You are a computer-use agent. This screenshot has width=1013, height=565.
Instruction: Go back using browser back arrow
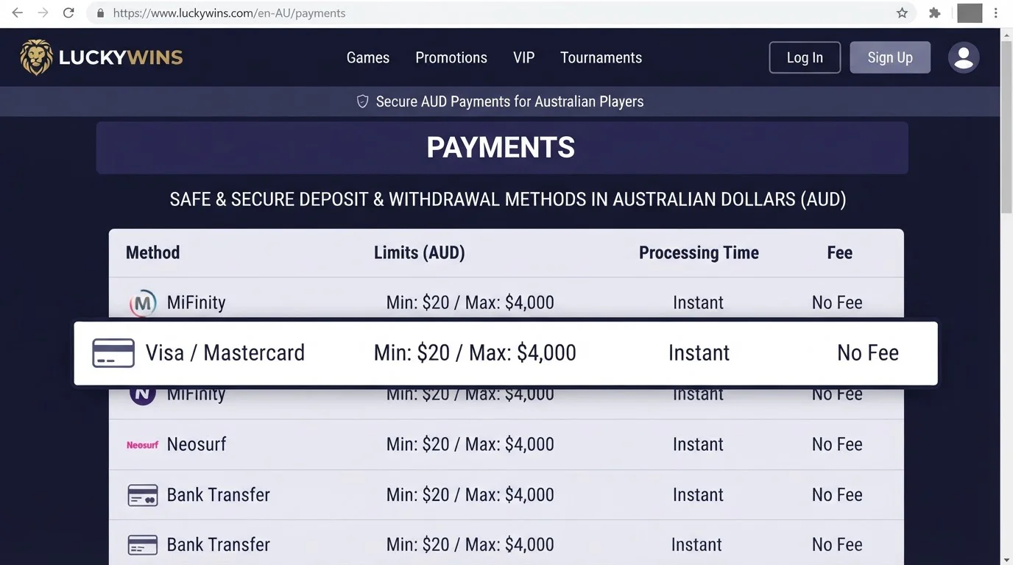click(x=17, y=13)
